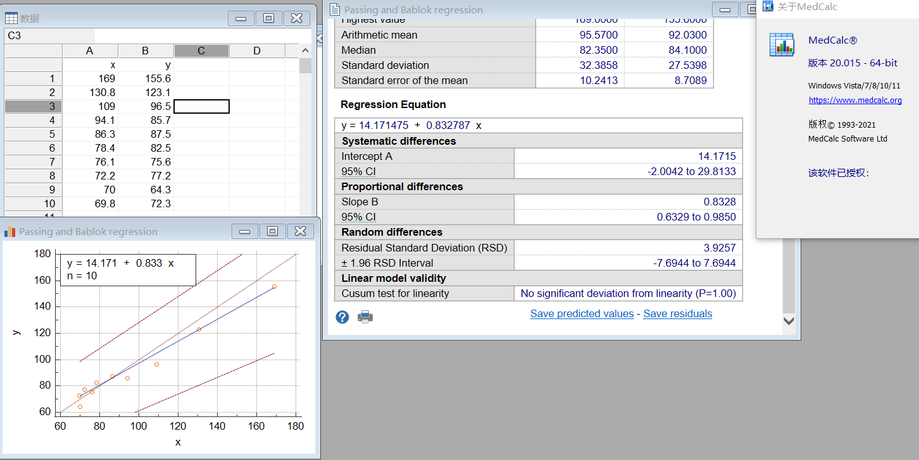919x460 pixels.
Task: Click the 'Save residuals' link
Action: tap(677, 313)
